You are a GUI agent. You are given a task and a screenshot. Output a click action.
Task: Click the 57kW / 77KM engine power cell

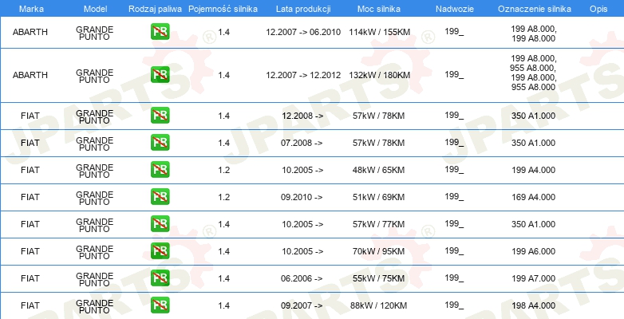click(x=378, y=224)
